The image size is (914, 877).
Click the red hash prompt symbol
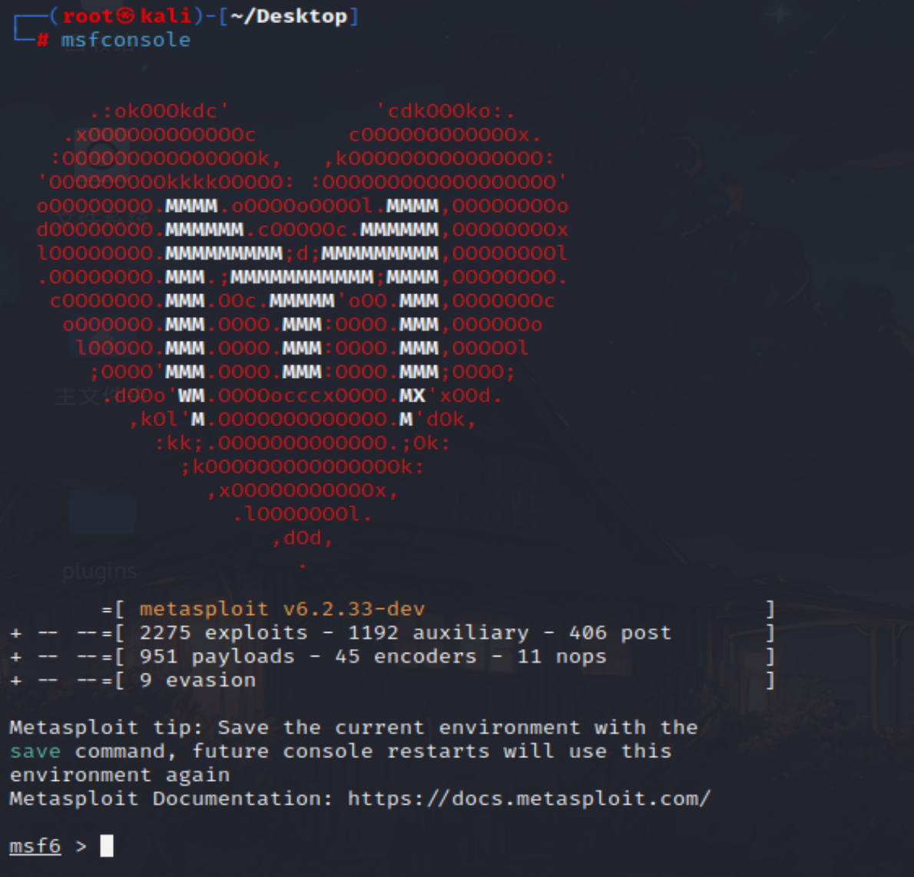(42, 40)
